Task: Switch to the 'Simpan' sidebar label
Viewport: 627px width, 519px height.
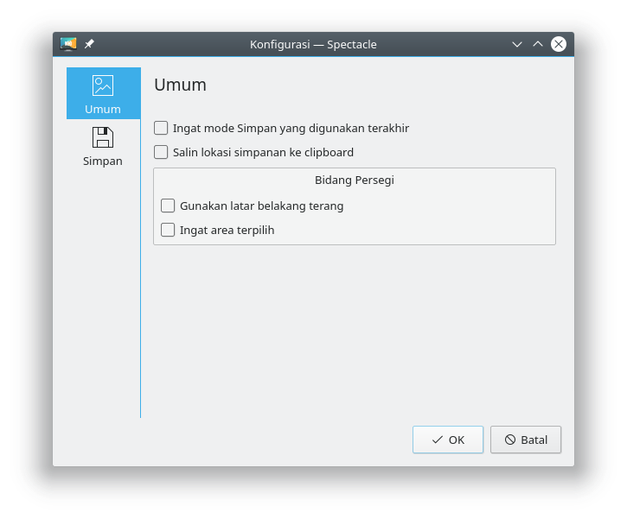Action: tap(103, 161)
